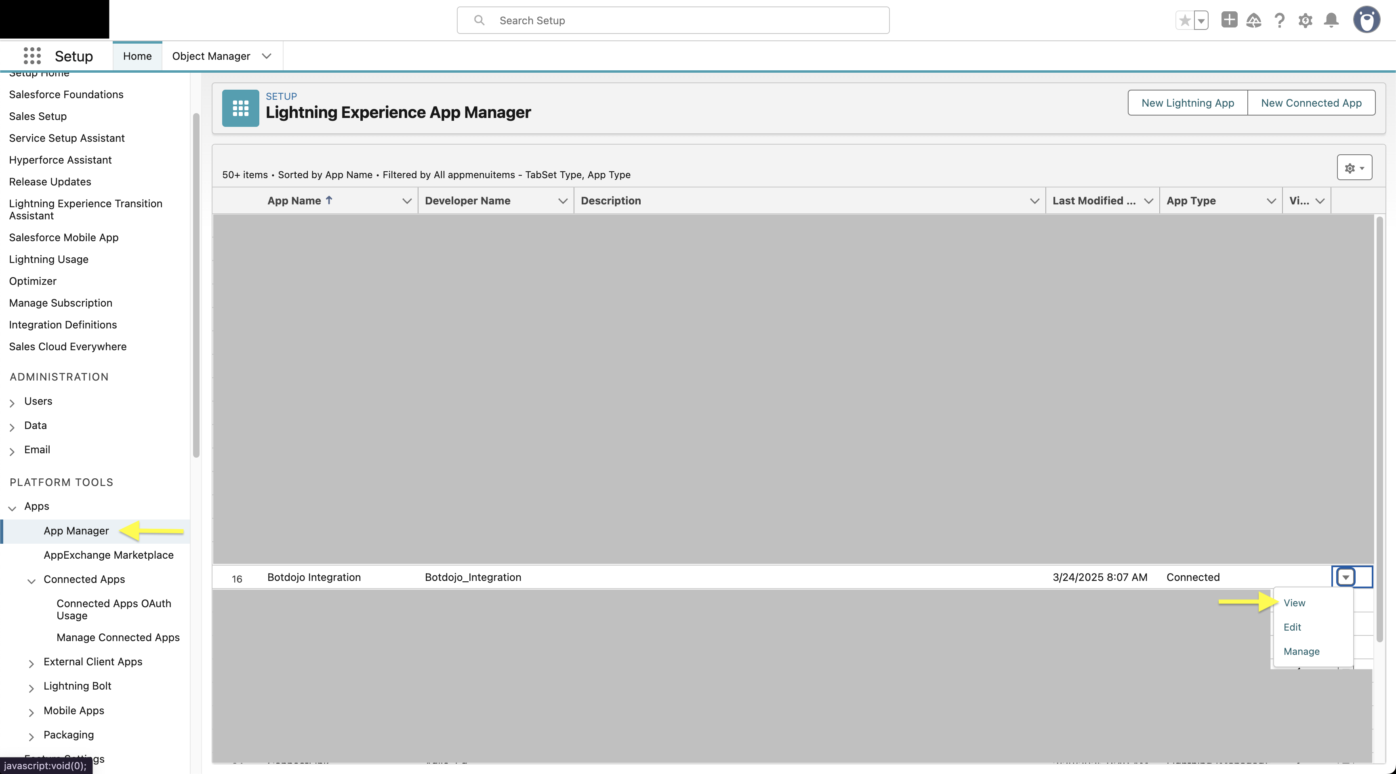Click the SETUP breadcrumb label
Image resolution: width=1396 pixels, height=774 pixels.
[281, 96]
